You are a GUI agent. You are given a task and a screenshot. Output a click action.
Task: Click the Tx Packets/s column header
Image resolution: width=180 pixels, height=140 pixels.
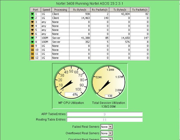coord(140,10)
